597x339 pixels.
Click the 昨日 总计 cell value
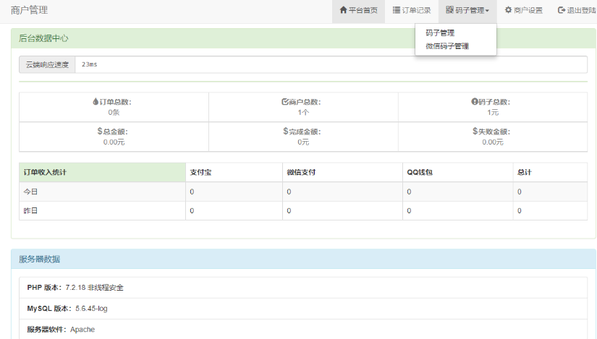tap(520, 211)
